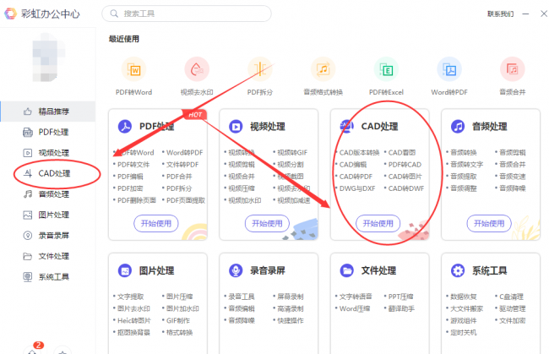
Task: Select 系统工具 in the sidebar
Action: point(48,276)
